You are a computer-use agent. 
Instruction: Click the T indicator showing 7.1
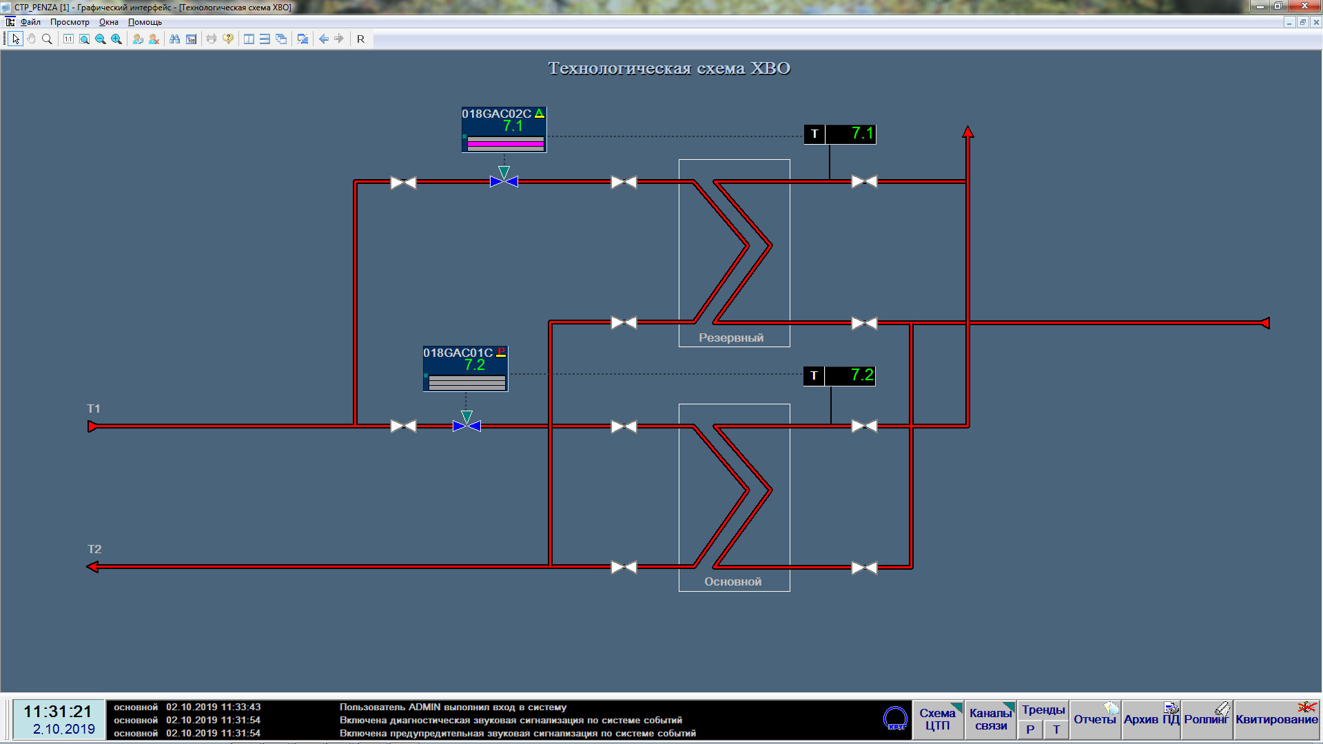coord(840,134)
